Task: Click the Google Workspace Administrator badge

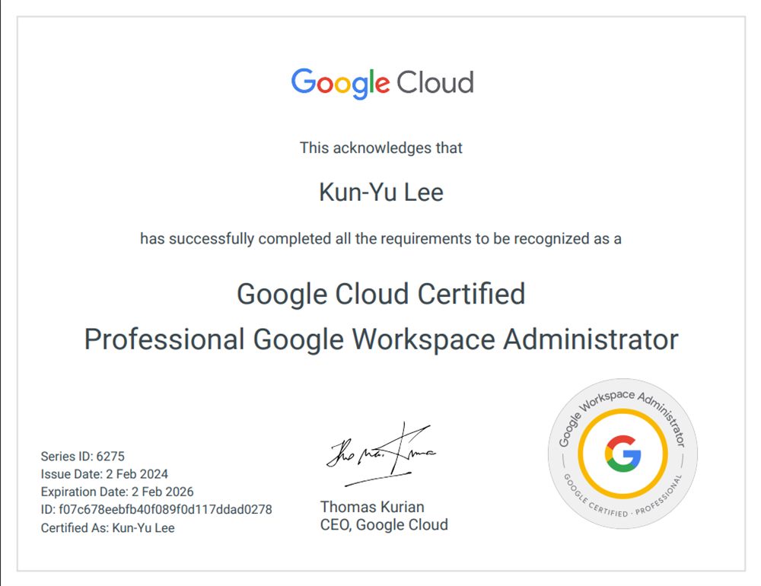Action: click(622, 454)
